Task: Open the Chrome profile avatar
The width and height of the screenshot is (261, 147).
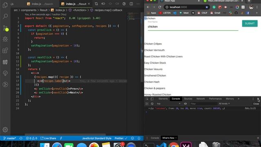Action: coord(251,7)
